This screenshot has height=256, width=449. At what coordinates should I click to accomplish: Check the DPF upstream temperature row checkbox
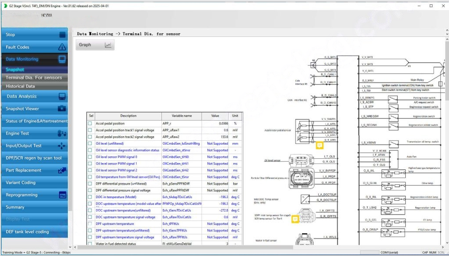click(90, 224)
